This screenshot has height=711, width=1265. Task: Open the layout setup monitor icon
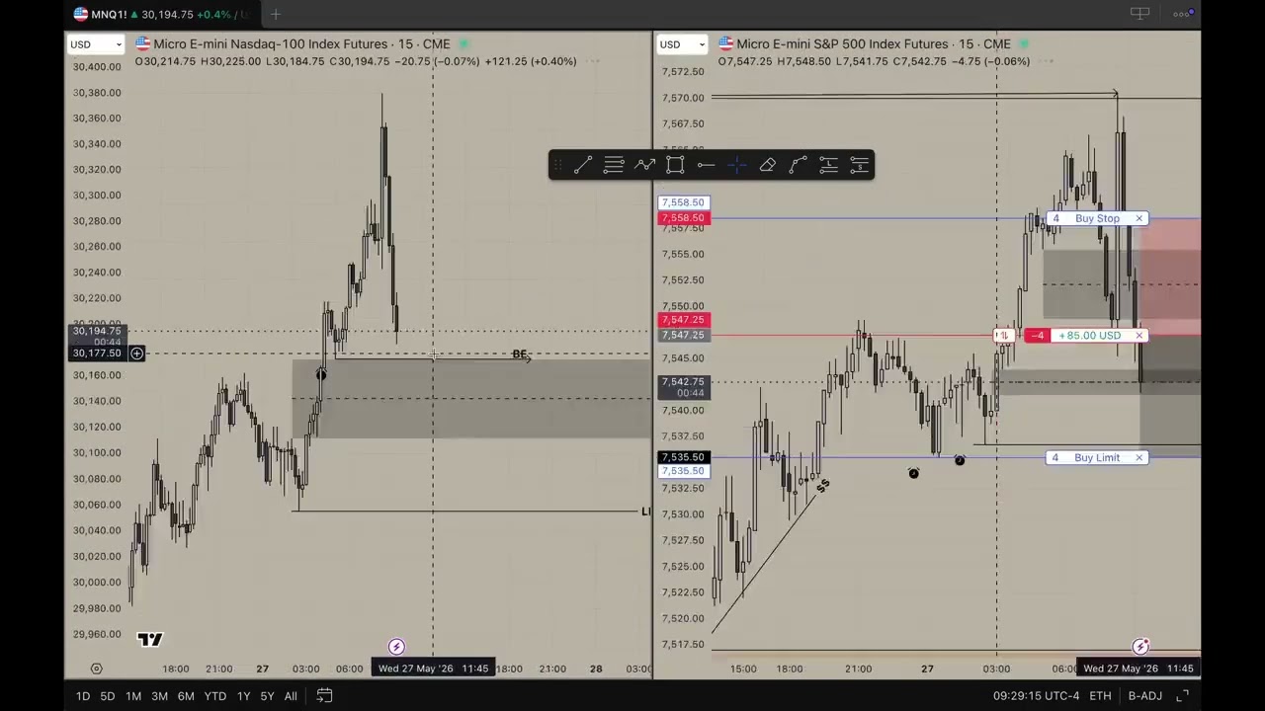[1139, 14]
